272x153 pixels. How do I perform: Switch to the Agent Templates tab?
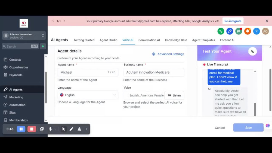203,40
